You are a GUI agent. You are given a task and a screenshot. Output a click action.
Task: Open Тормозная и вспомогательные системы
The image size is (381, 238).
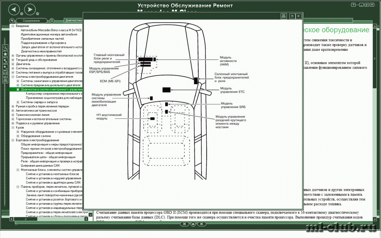tap(43, 119)
